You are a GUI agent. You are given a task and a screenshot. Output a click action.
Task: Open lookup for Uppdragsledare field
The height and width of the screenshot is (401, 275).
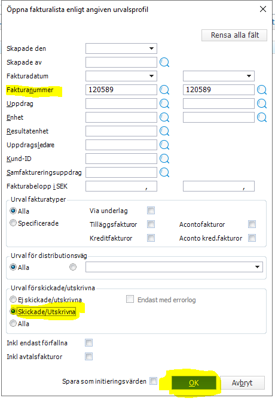[x=164, y=145]
